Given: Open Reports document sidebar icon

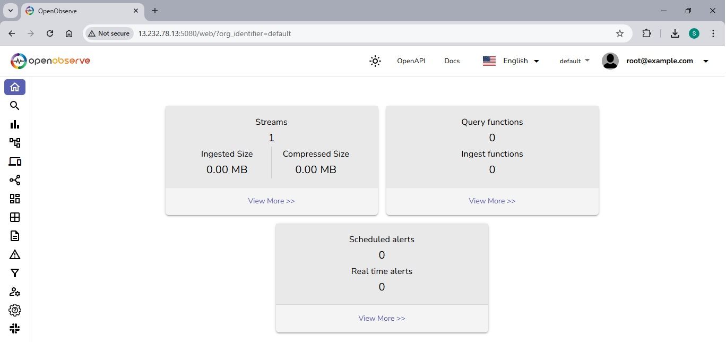Looking at the screenshot, I should pos(15,236).
